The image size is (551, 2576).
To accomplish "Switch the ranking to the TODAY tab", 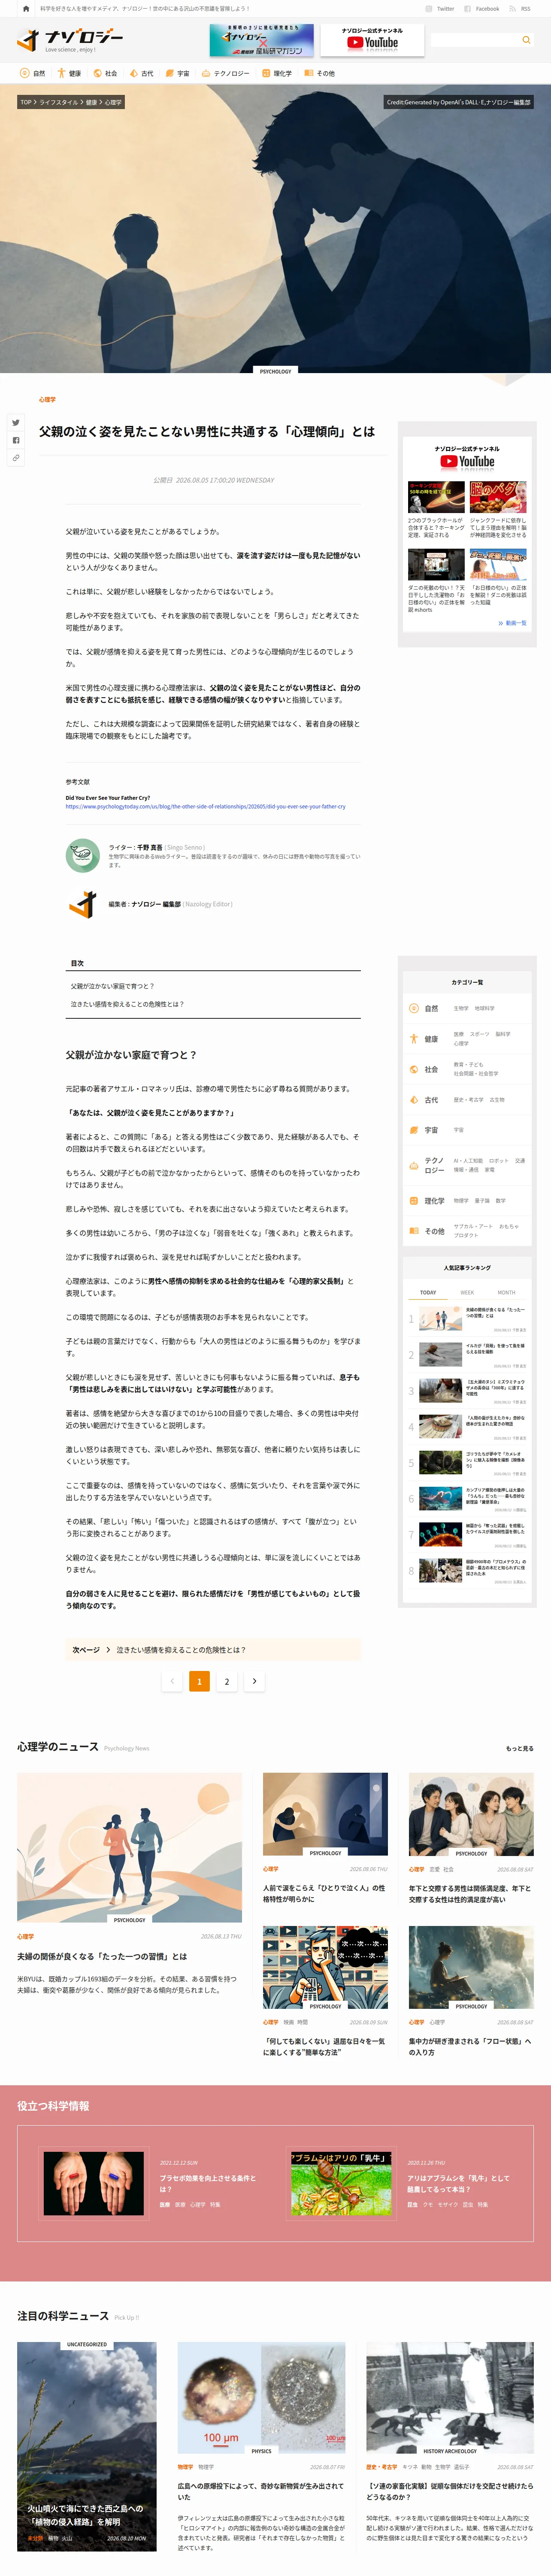I will [428, 1293].
